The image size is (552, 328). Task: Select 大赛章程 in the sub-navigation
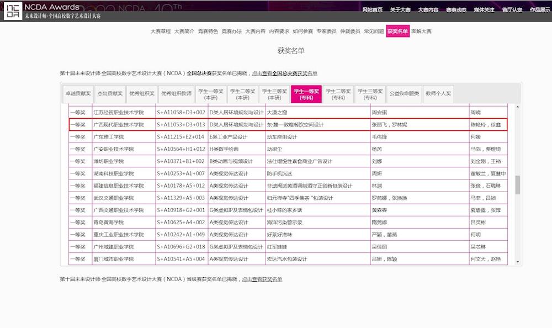pos(161,31)
